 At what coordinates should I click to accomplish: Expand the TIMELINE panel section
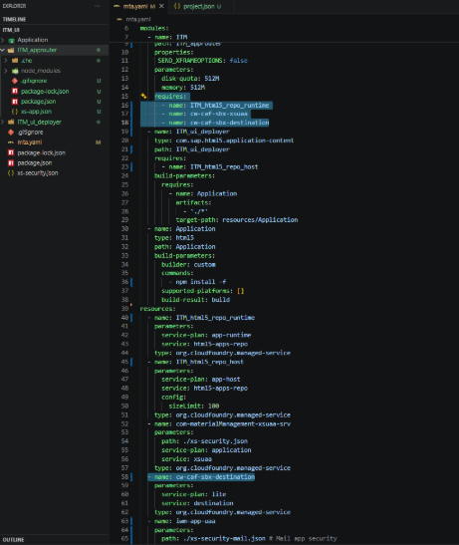pyautogui.click(x=14, y=20)
